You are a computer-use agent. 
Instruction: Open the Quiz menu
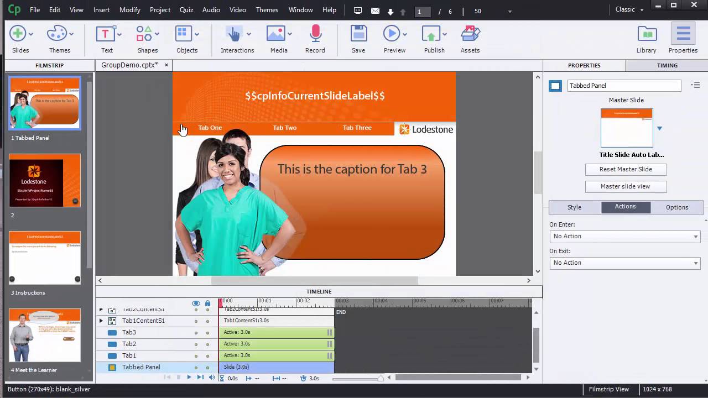coord(186,10)
